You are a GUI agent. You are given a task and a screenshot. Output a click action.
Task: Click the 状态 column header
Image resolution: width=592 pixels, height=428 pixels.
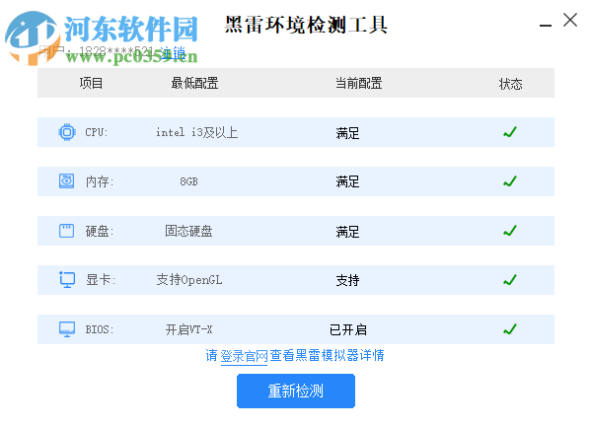click(510, 84)
